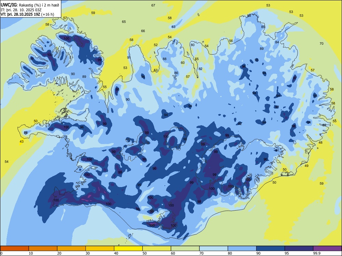The image size is (342, 256).
Task: Click the pale yellow 50–60 legend swatch
Action: click(x=157, y=248)
